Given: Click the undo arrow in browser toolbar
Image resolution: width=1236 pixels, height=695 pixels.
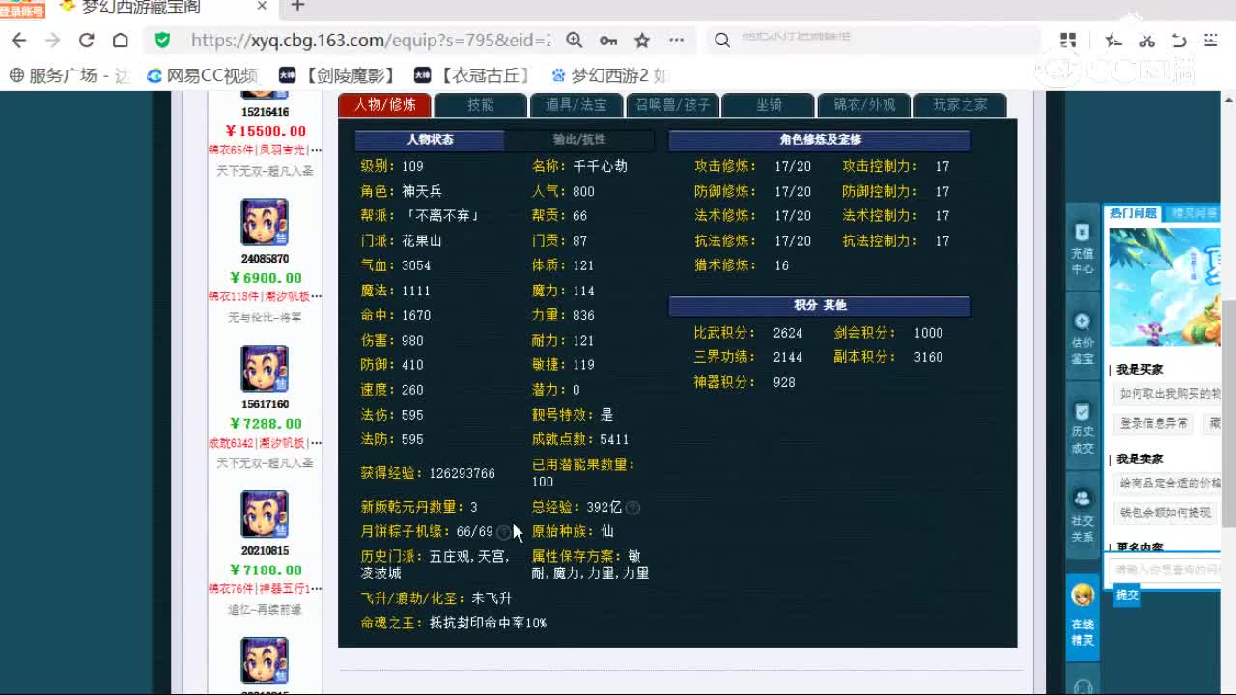Looking at the screenshot, I should (1179, 41).
